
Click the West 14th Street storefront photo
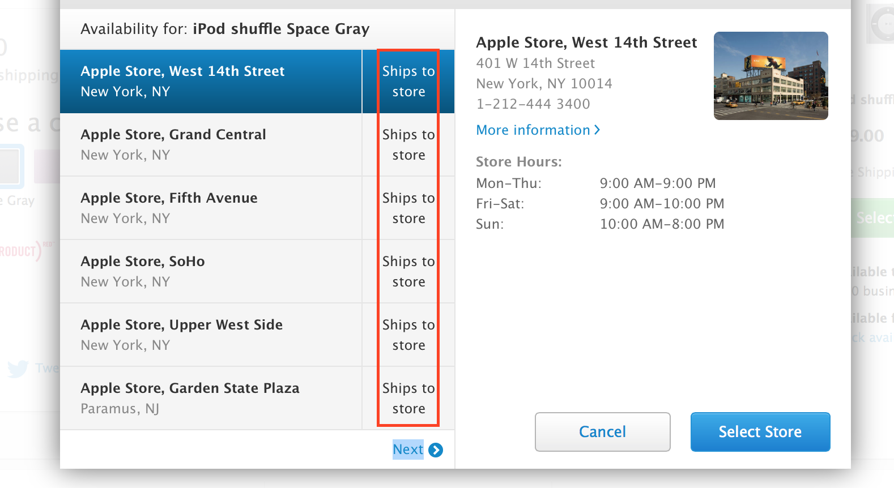point(770,75)
